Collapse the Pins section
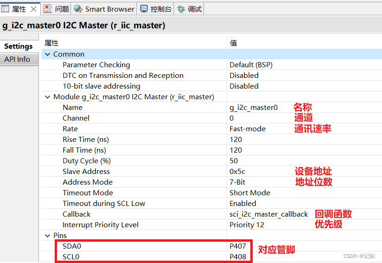The height and width of the screenshot is (263, 382). pos(47,236)
